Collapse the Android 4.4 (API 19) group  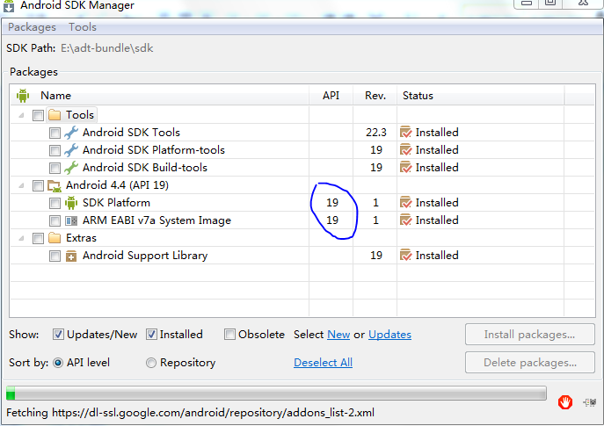[x=20, y=185]
